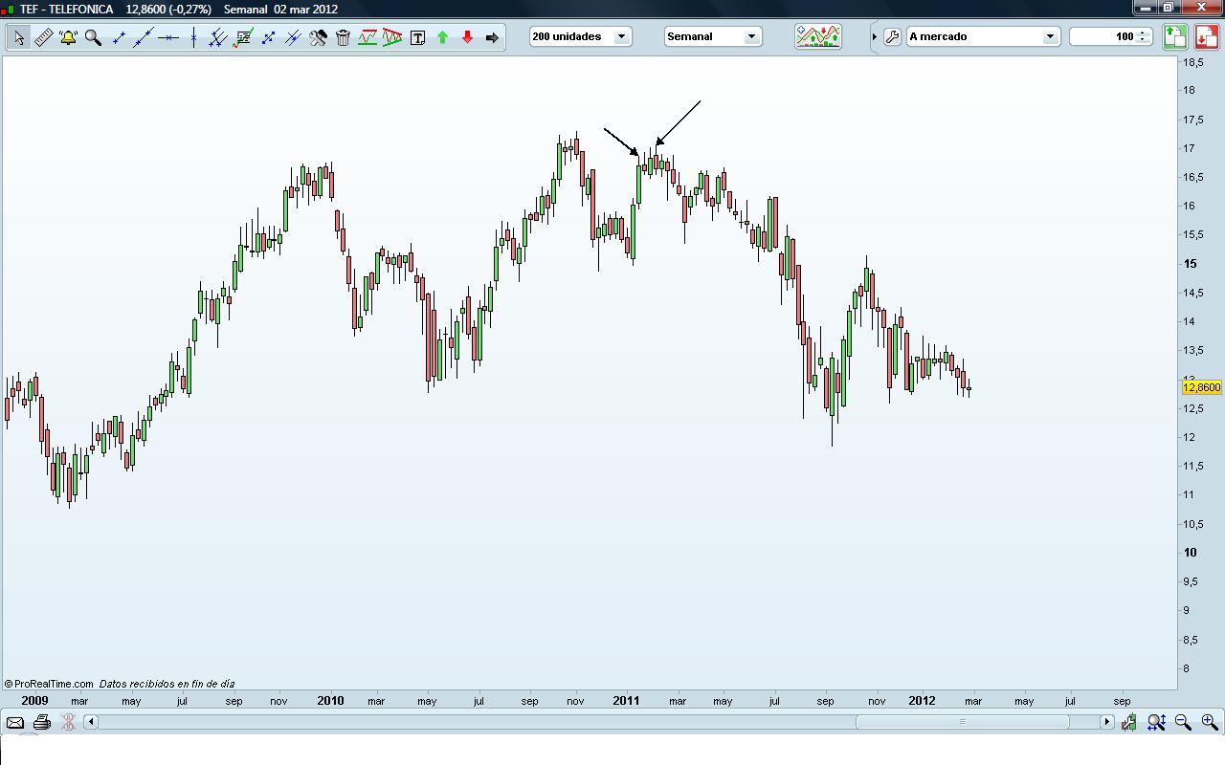This screenshot has height=765, width=1225.
Task: Insert a red down arrow marker
Action: point(467,37)
